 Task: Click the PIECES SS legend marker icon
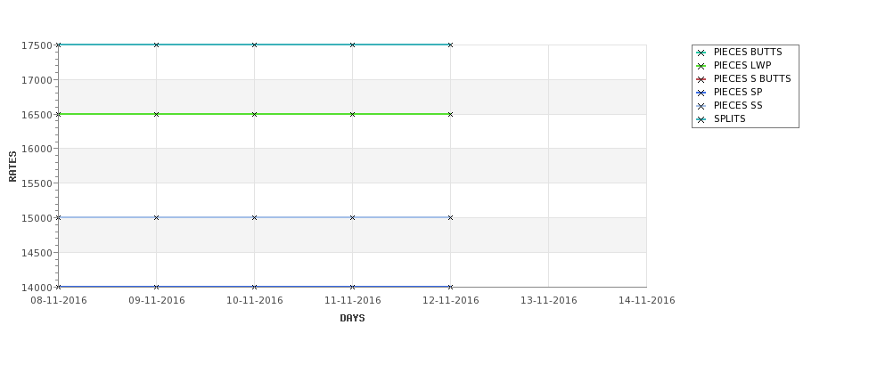coord(701,106)
